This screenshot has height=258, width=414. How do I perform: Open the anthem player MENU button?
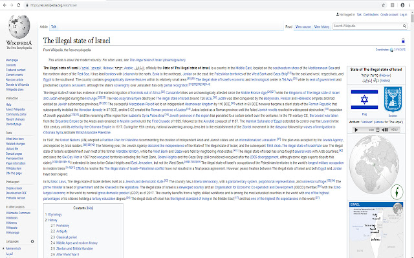click(x=394, y=130)
